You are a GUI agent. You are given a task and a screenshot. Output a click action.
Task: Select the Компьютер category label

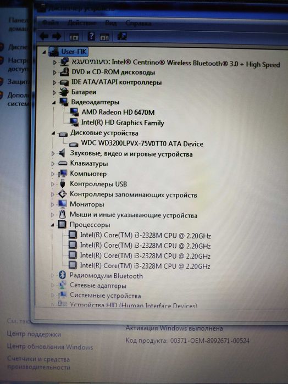pos(88,174)
